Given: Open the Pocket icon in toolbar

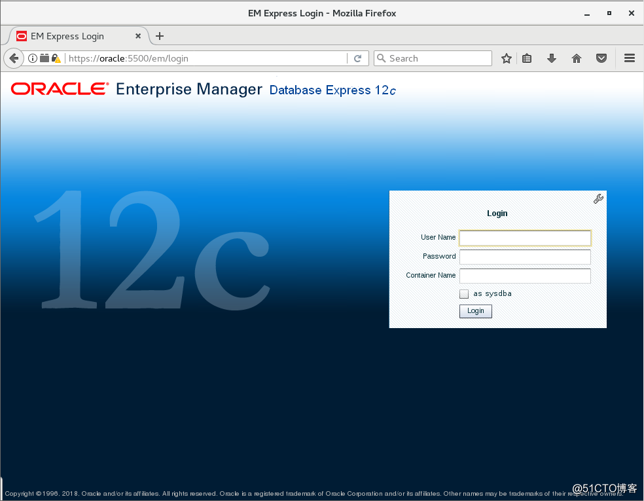Looking at the screenshot, I should pos(601,58).
